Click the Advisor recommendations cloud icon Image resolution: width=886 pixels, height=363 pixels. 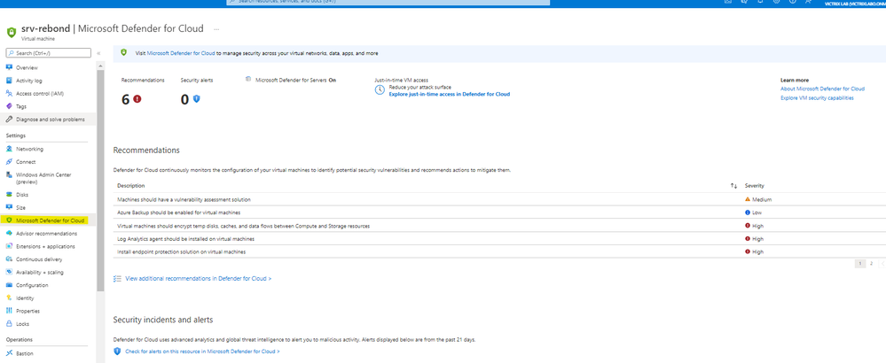coord(9,234)
